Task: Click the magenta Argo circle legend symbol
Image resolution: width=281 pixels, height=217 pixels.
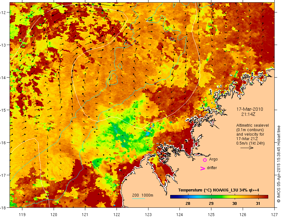Action: click(205, 160)
